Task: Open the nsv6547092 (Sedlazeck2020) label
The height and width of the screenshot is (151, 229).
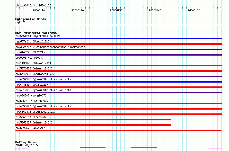Action: coord(36,74)
